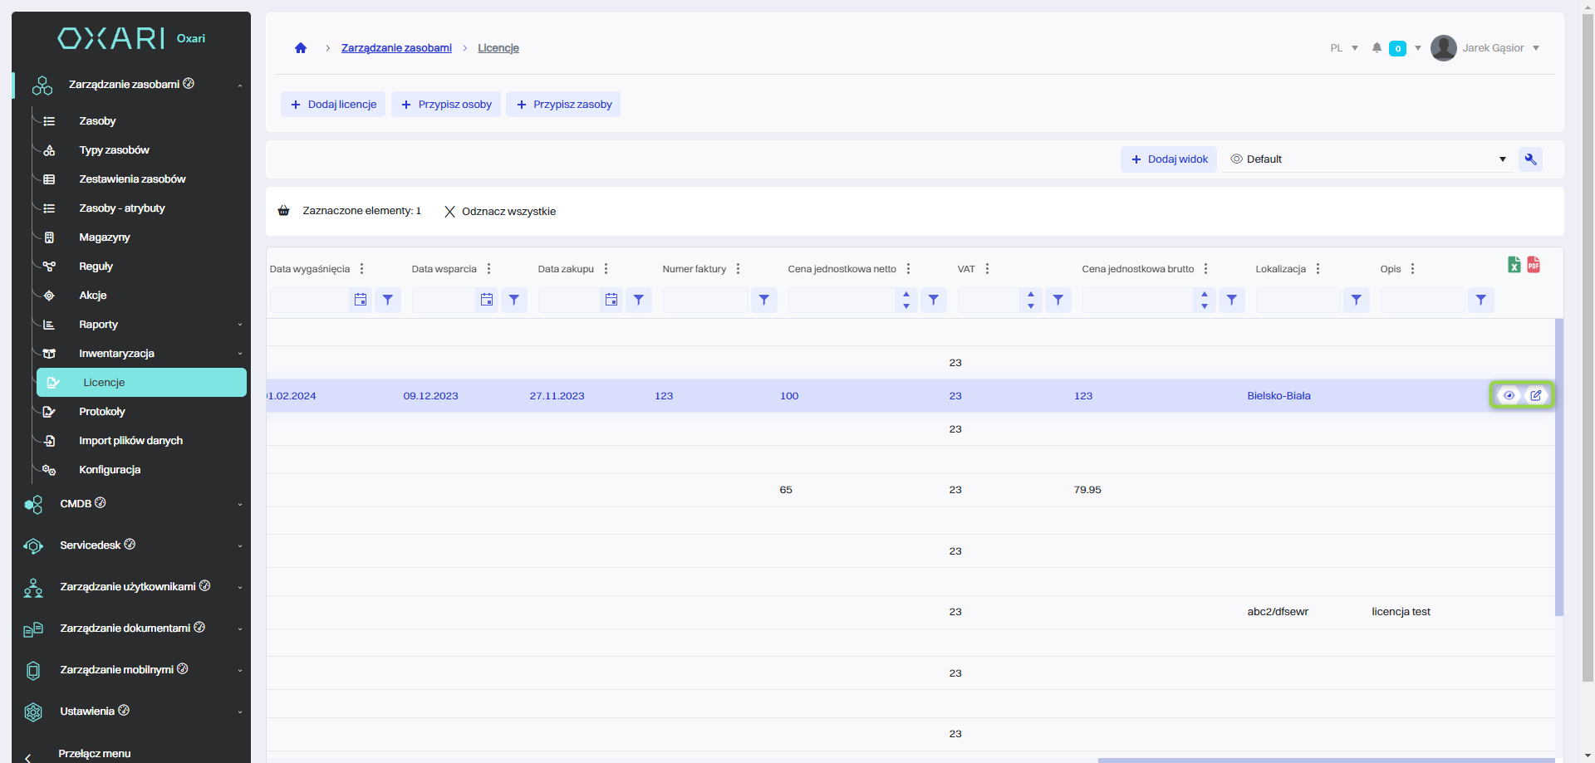1595x763 pixels.
Task: Click the wrench view settings icon
Action: point(1530,159)
